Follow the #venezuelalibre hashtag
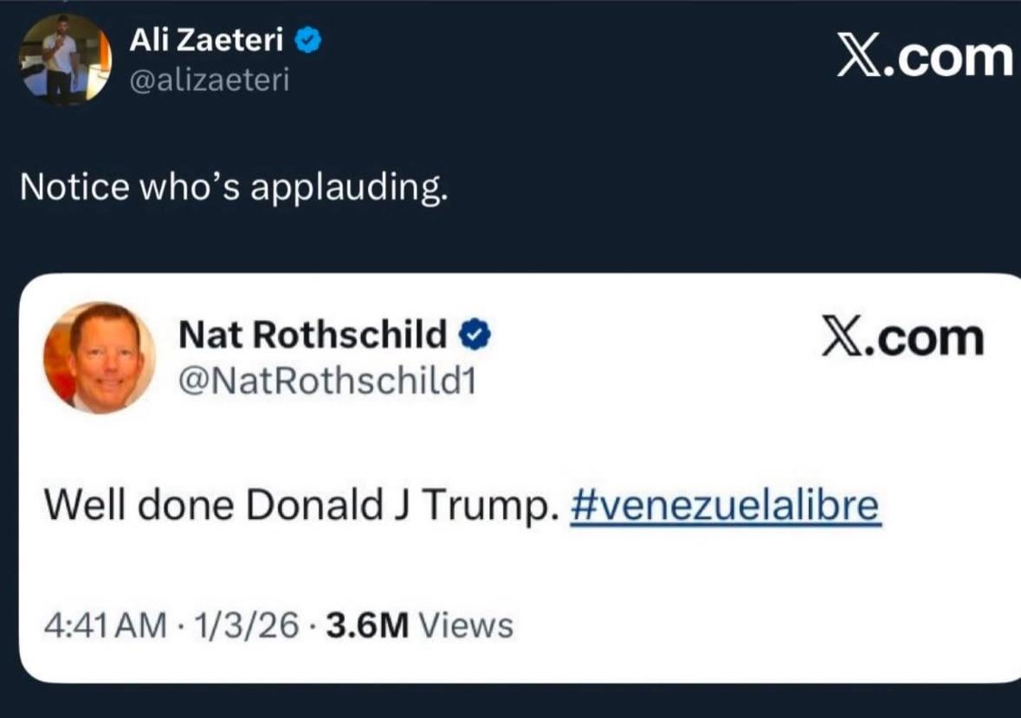The image size is (1021, 718). point(726,505)
